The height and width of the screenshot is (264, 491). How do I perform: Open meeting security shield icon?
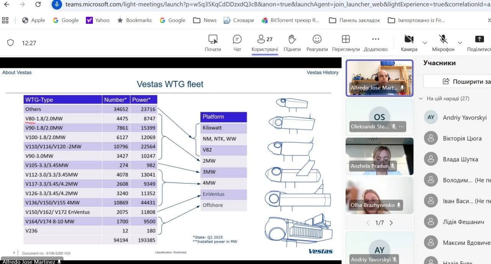11,43
